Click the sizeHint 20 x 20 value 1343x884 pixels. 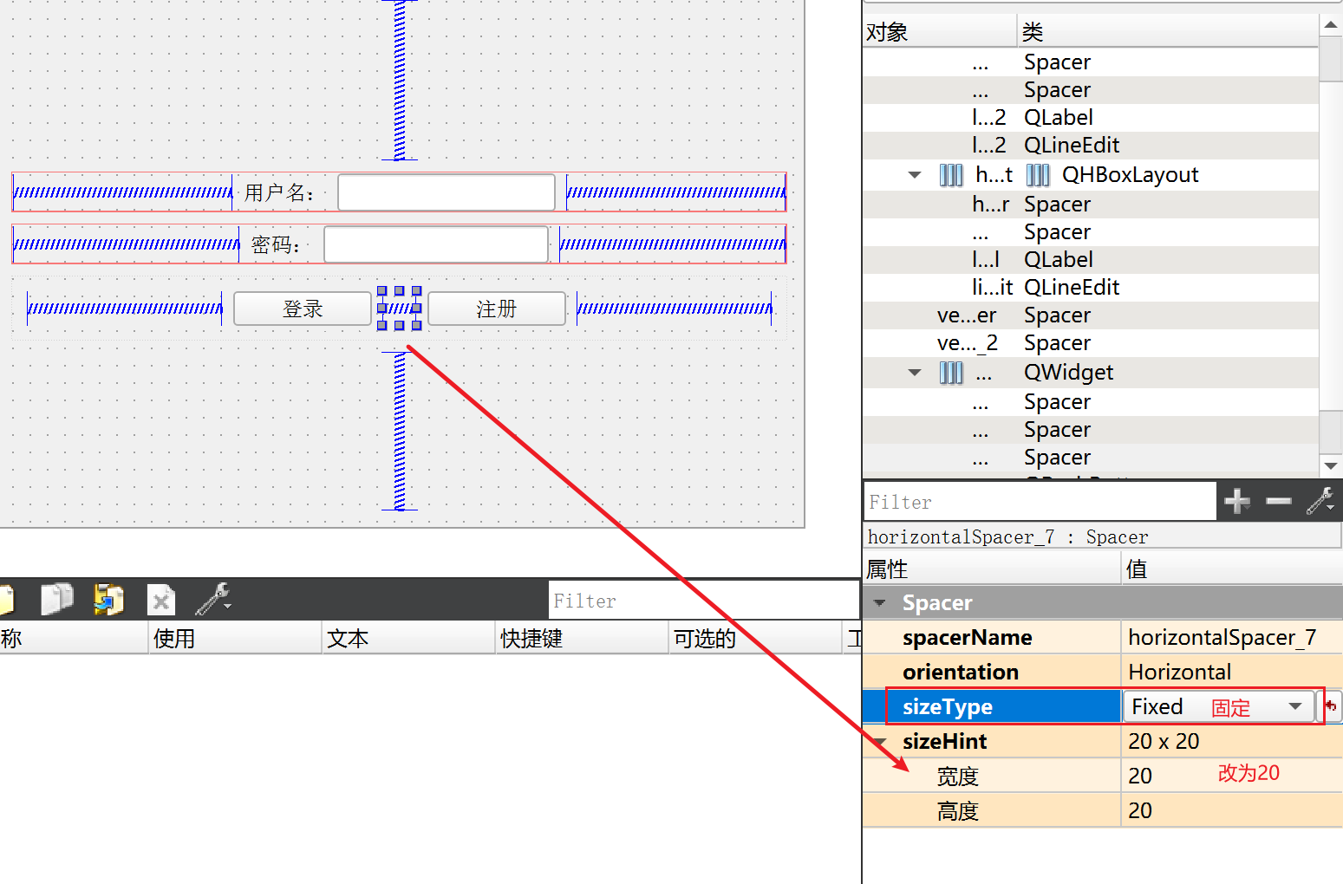click(x=1164, y=741)
